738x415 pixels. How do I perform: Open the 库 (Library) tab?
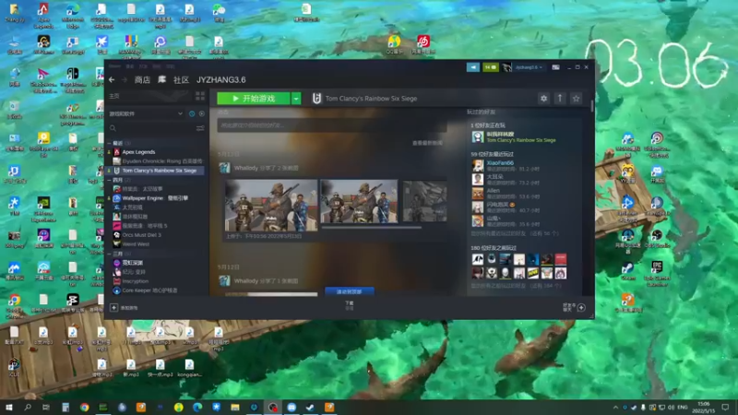coord(161,80)
